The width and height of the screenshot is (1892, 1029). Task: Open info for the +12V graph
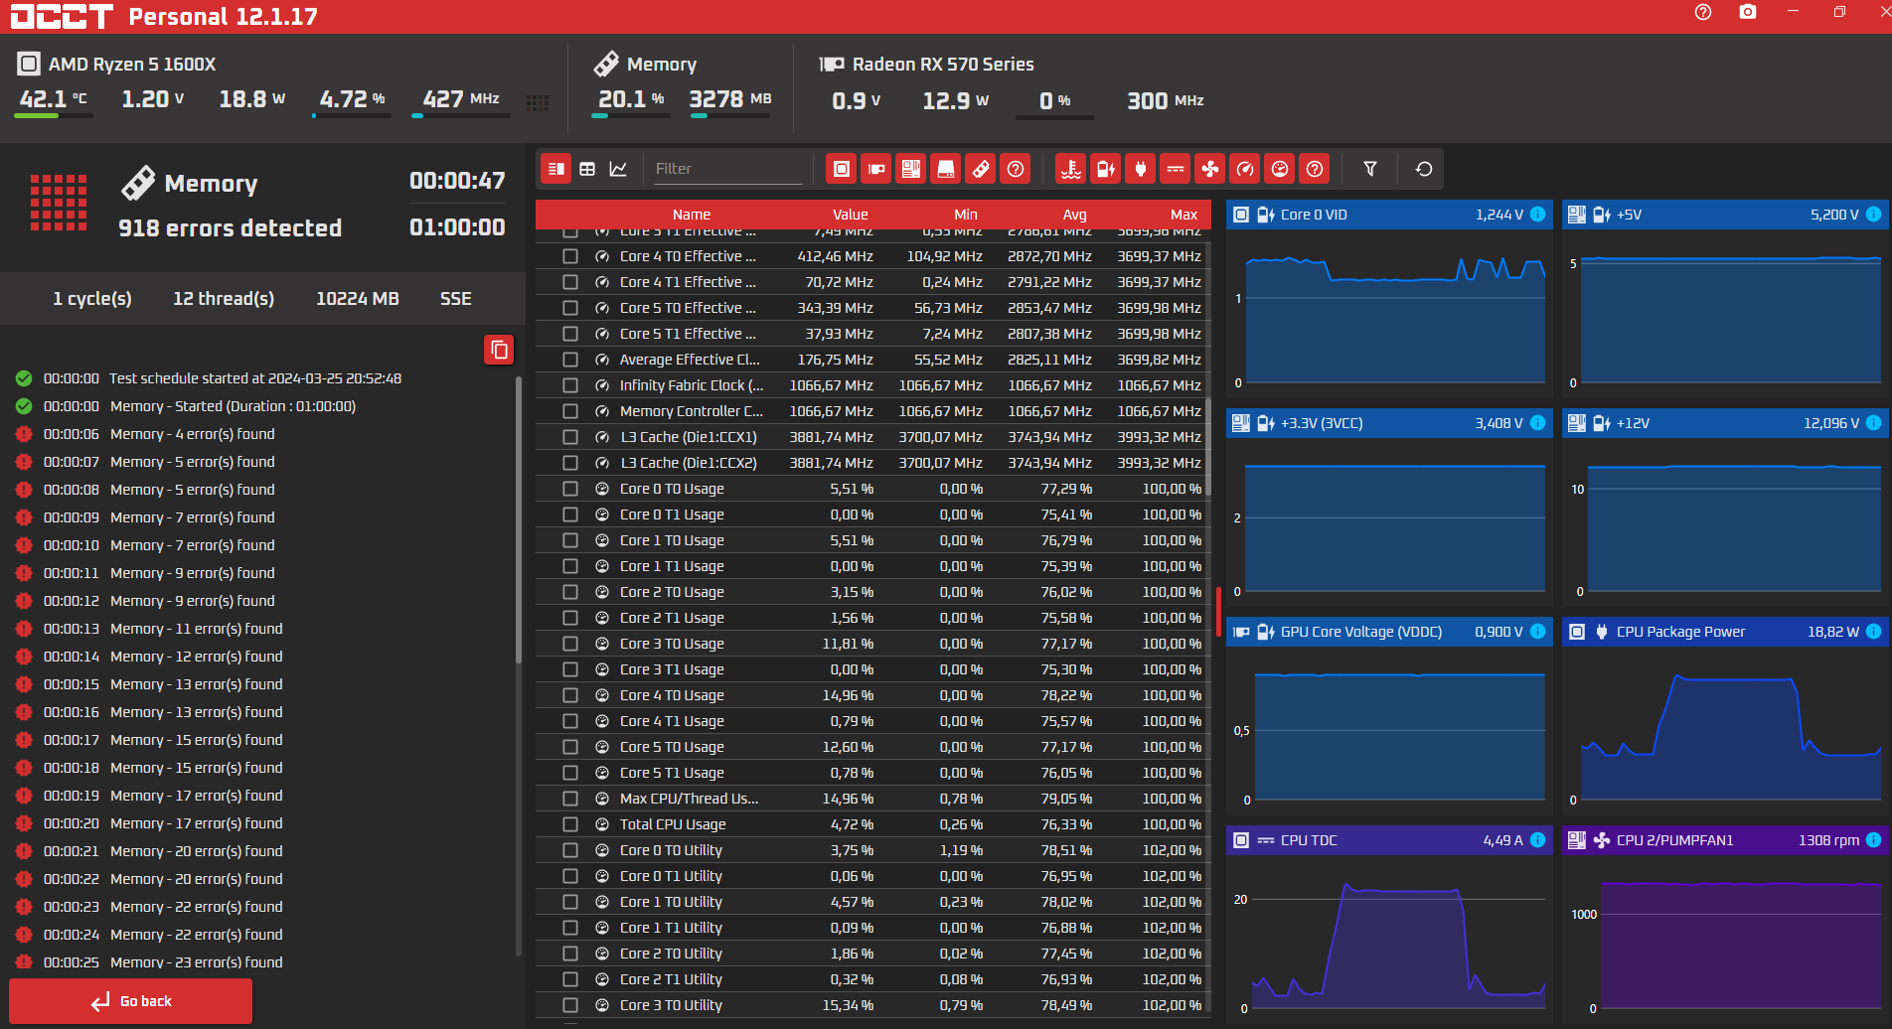pos(1874,423)
